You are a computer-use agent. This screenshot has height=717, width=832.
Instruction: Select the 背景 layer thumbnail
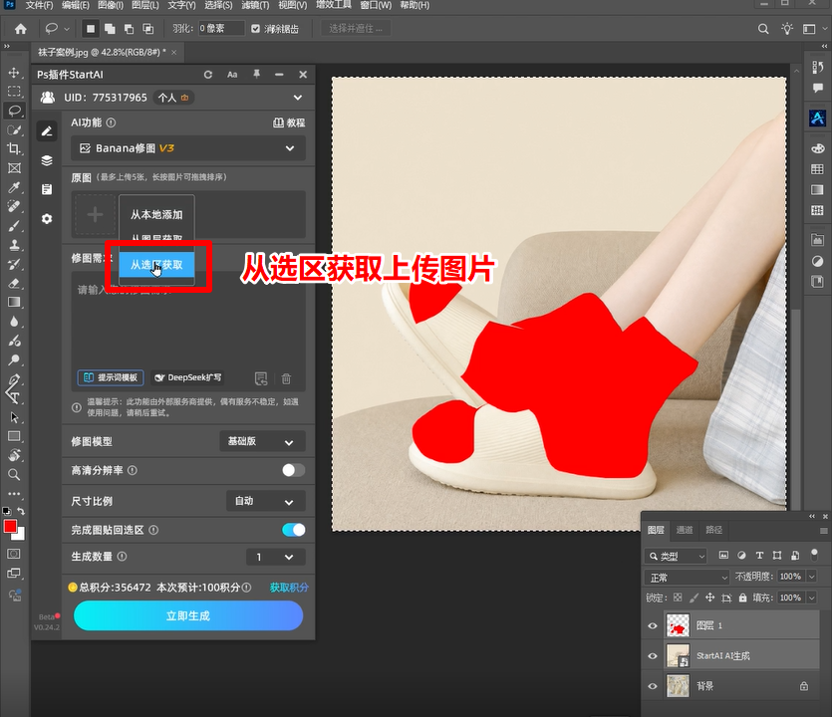[678, 686]
